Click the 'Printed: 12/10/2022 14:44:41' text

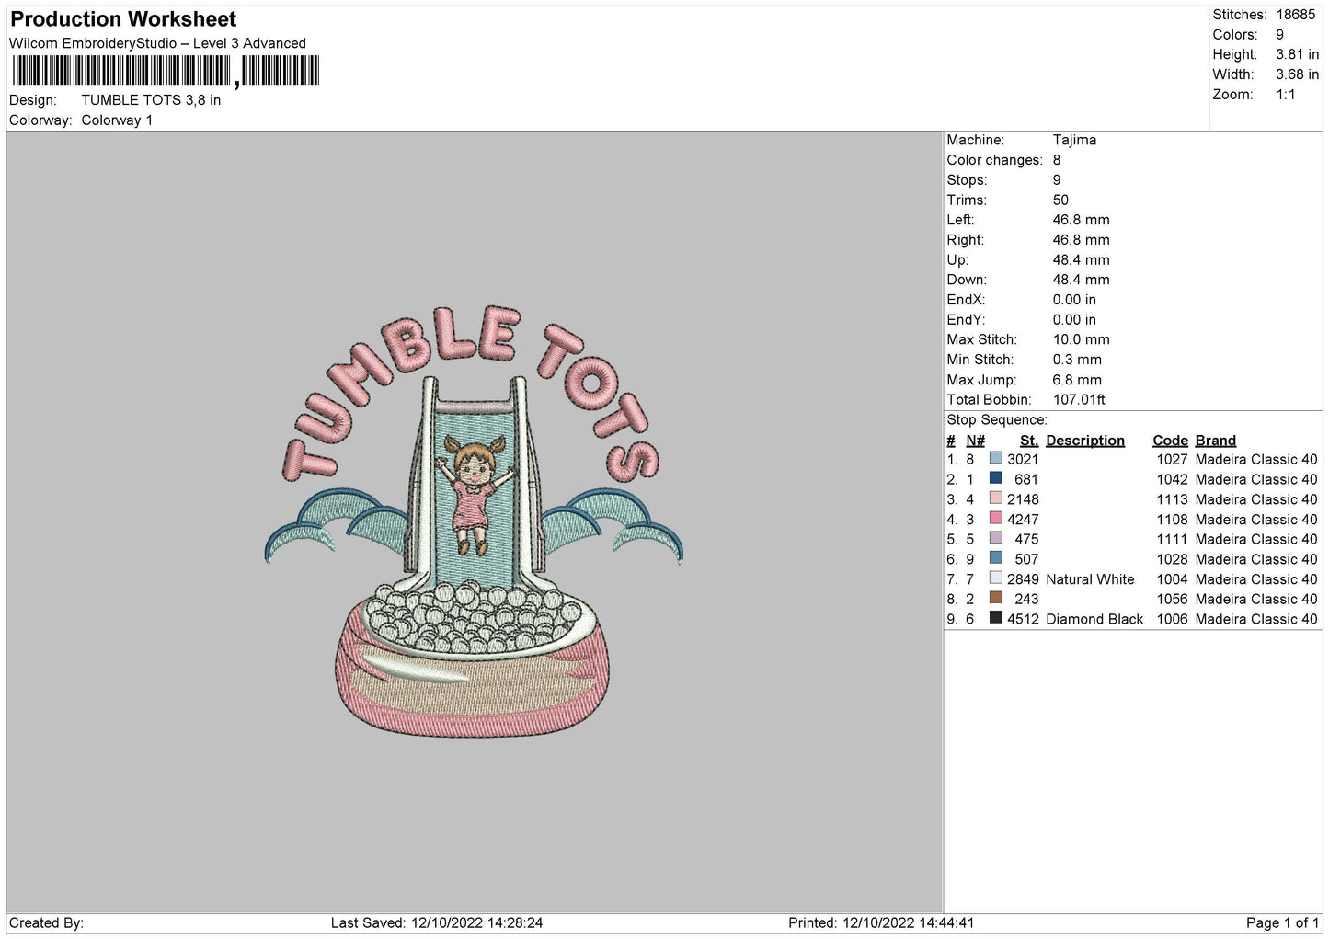pos(881,922)
